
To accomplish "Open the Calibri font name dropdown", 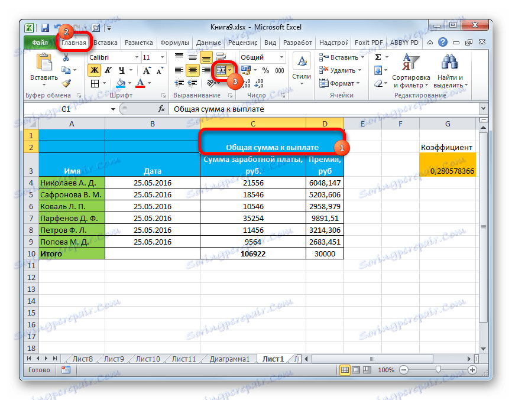I will pos(137,57).
